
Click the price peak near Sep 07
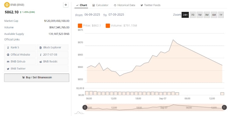click(173, 40)
